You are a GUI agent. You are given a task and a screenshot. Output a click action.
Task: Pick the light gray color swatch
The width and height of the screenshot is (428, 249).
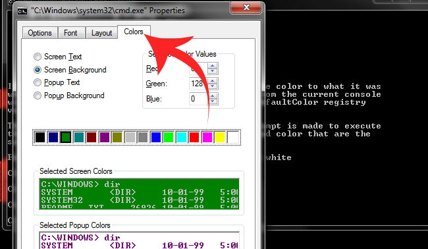130,137
